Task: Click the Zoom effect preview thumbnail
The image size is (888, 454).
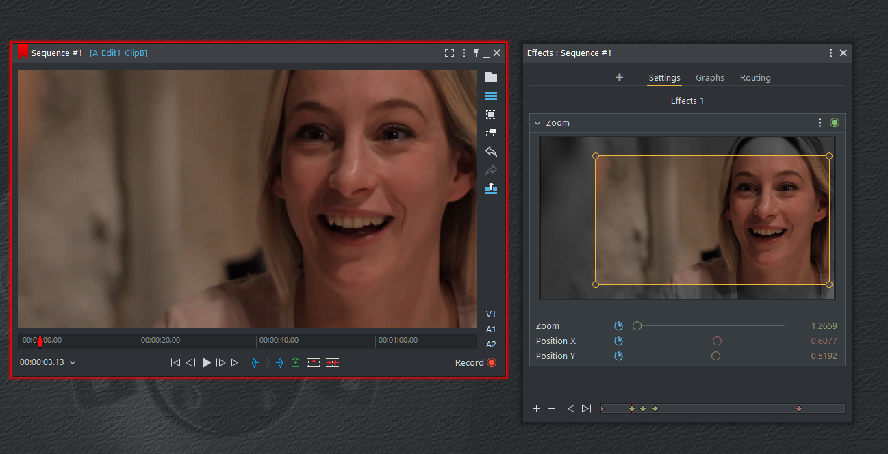Action: click(x=687, y=218)
